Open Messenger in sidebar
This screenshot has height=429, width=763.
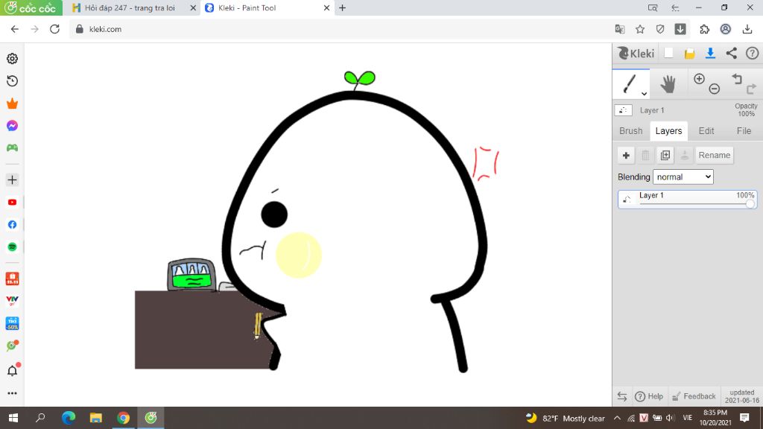click(12, 125)
